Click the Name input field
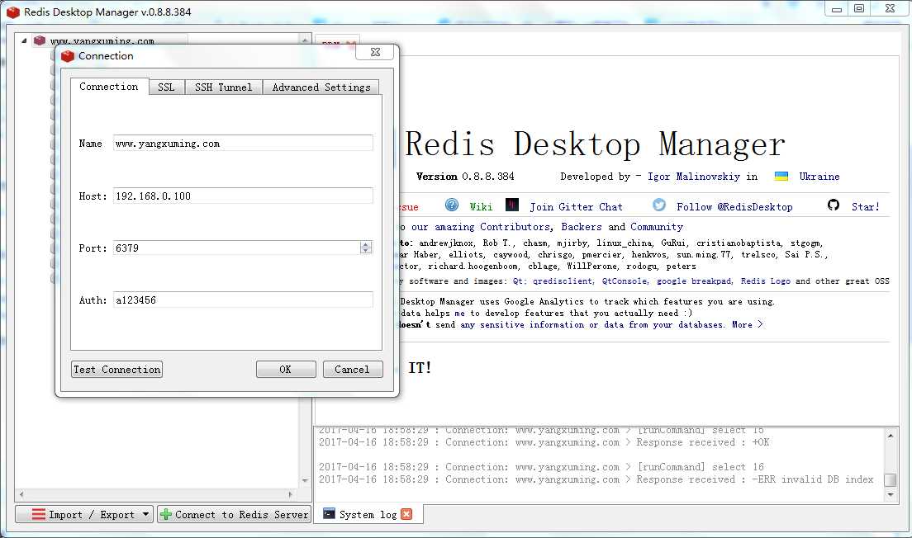 (x=243, y=143)
